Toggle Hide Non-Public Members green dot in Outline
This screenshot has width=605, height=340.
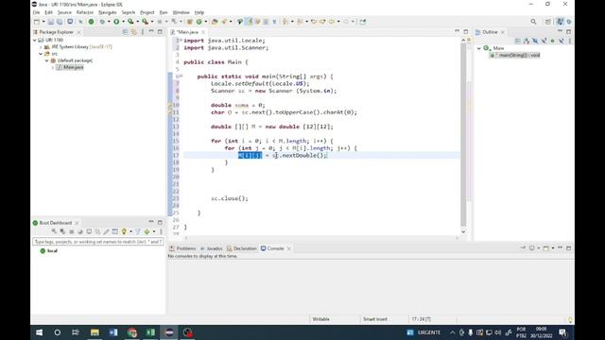pos(552,41)
